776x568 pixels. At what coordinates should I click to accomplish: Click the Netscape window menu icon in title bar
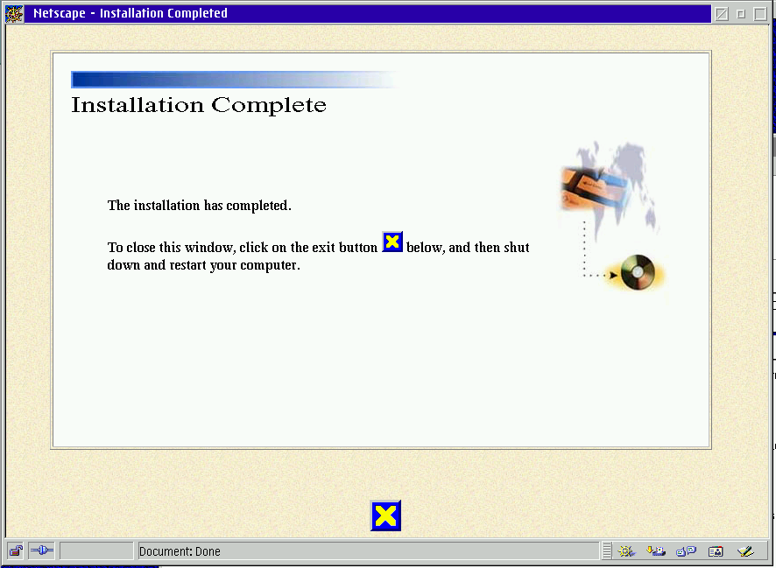click(14, 13)
